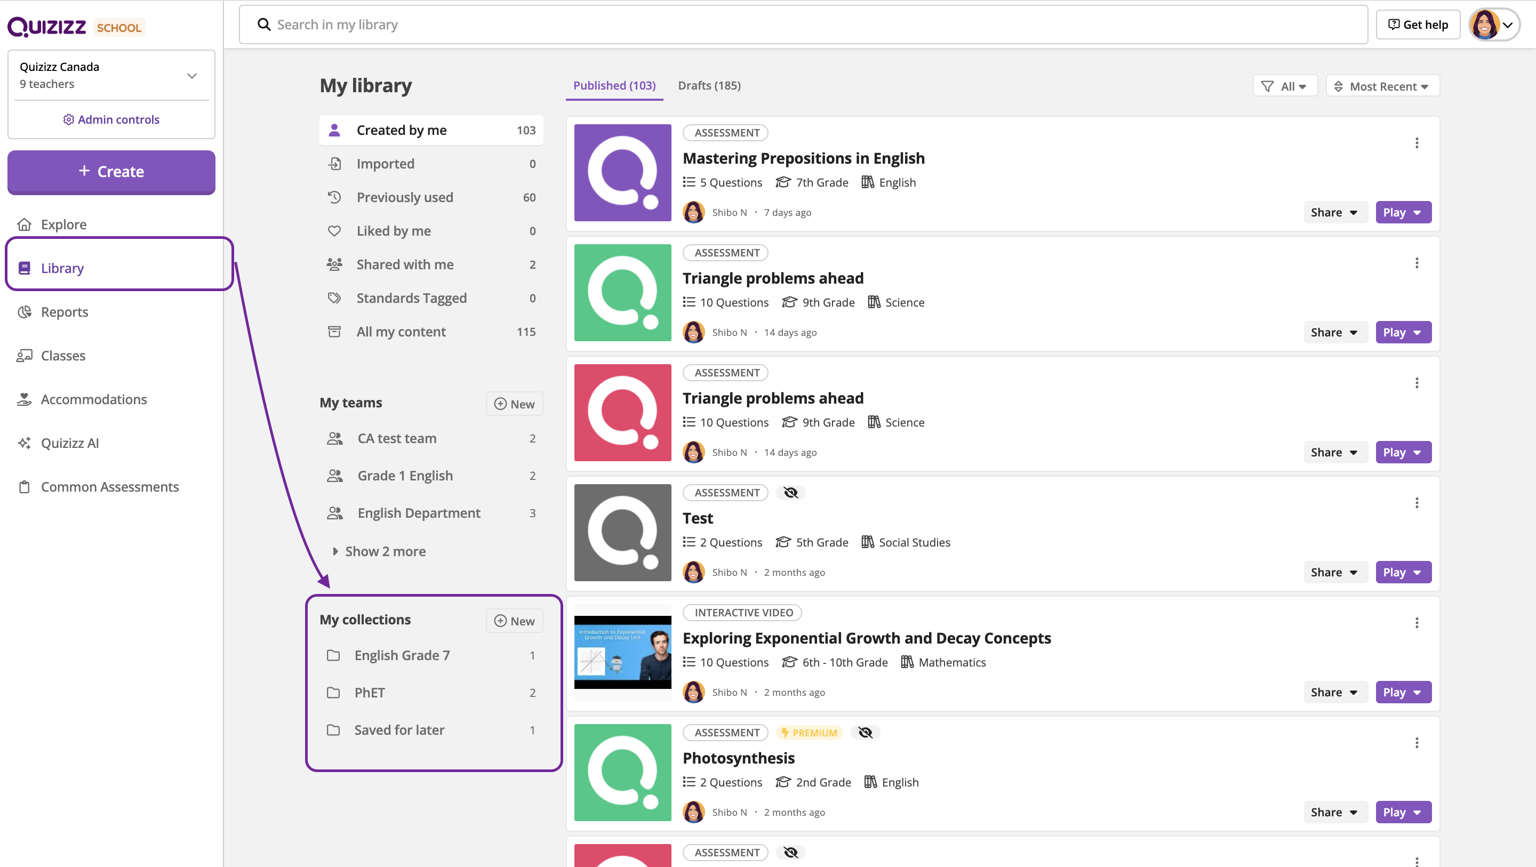Viewport: 1536px width, 867px height.
Task: Open purple Mastering Prepositions thumbnail
Action: (x=622, y=173)
